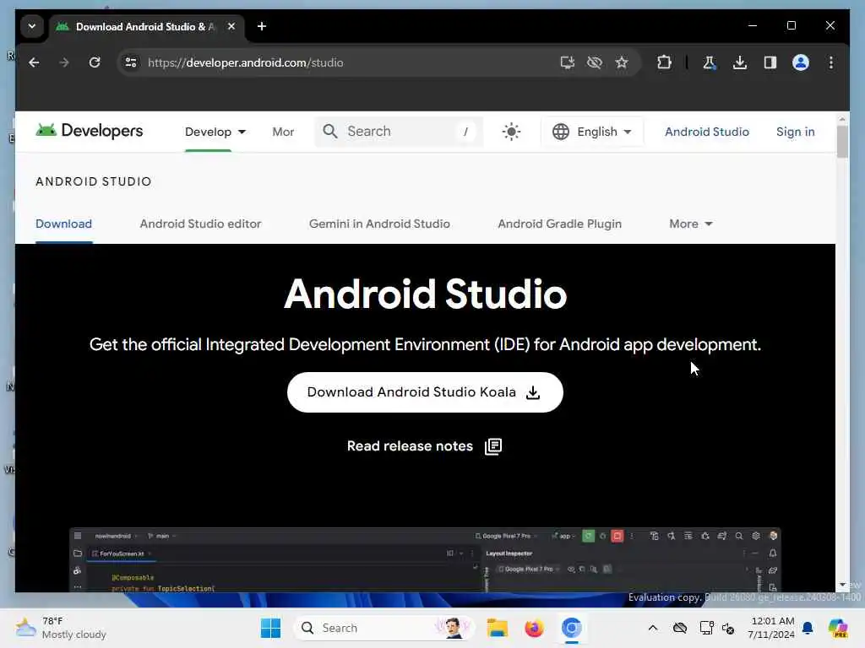Show hidden system tray icons
This screenshot has height=648, width=865.
(x=653, y=628)
